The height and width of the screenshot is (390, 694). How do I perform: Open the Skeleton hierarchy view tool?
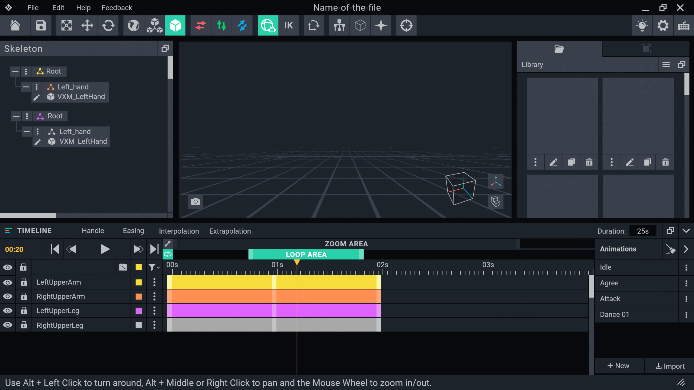pos(339,25)
